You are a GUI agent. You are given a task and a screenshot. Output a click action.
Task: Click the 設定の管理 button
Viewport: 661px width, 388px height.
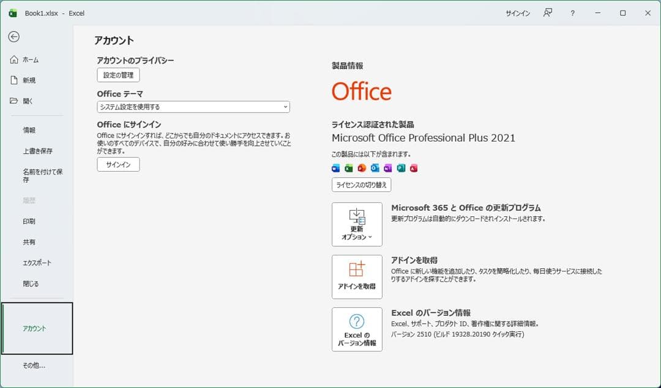click(118, 75)
